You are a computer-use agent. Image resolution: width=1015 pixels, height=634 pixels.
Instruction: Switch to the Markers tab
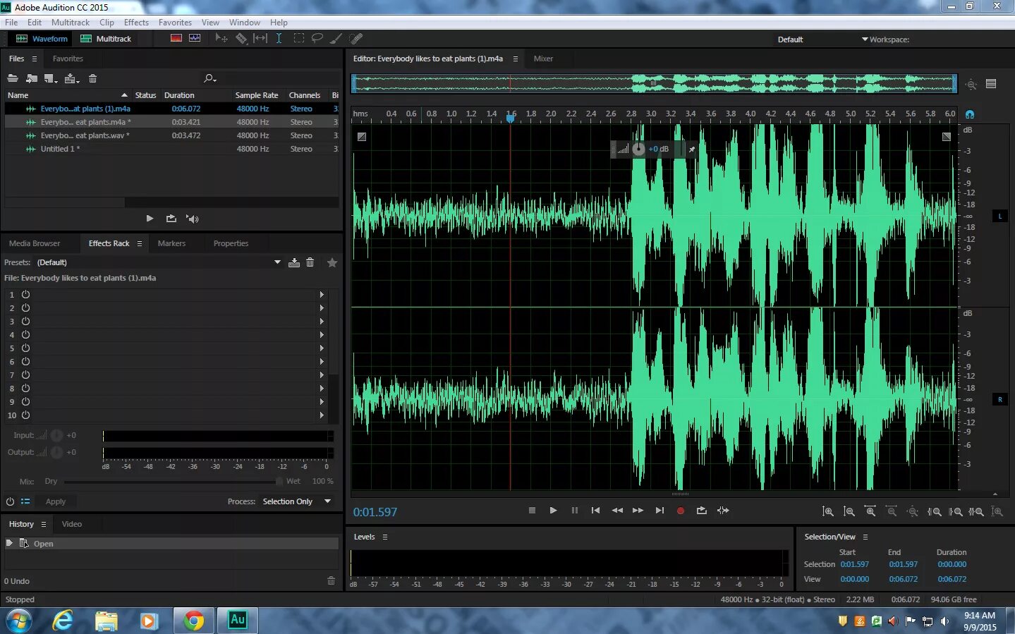pos(171,243)
